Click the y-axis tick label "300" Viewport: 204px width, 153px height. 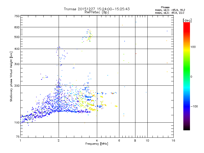tap(17, 64)
